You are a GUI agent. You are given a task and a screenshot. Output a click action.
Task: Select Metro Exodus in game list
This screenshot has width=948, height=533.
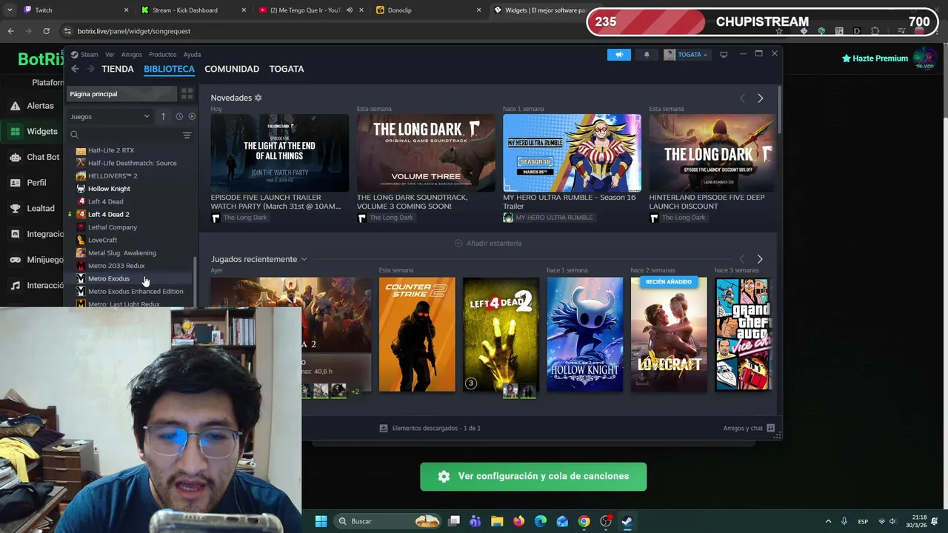point(109,278)
